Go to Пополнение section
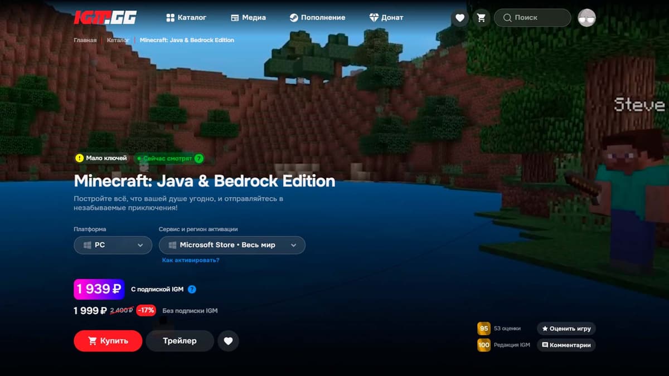The height and width of the screenshot is (376, 669). click(318, 18)
